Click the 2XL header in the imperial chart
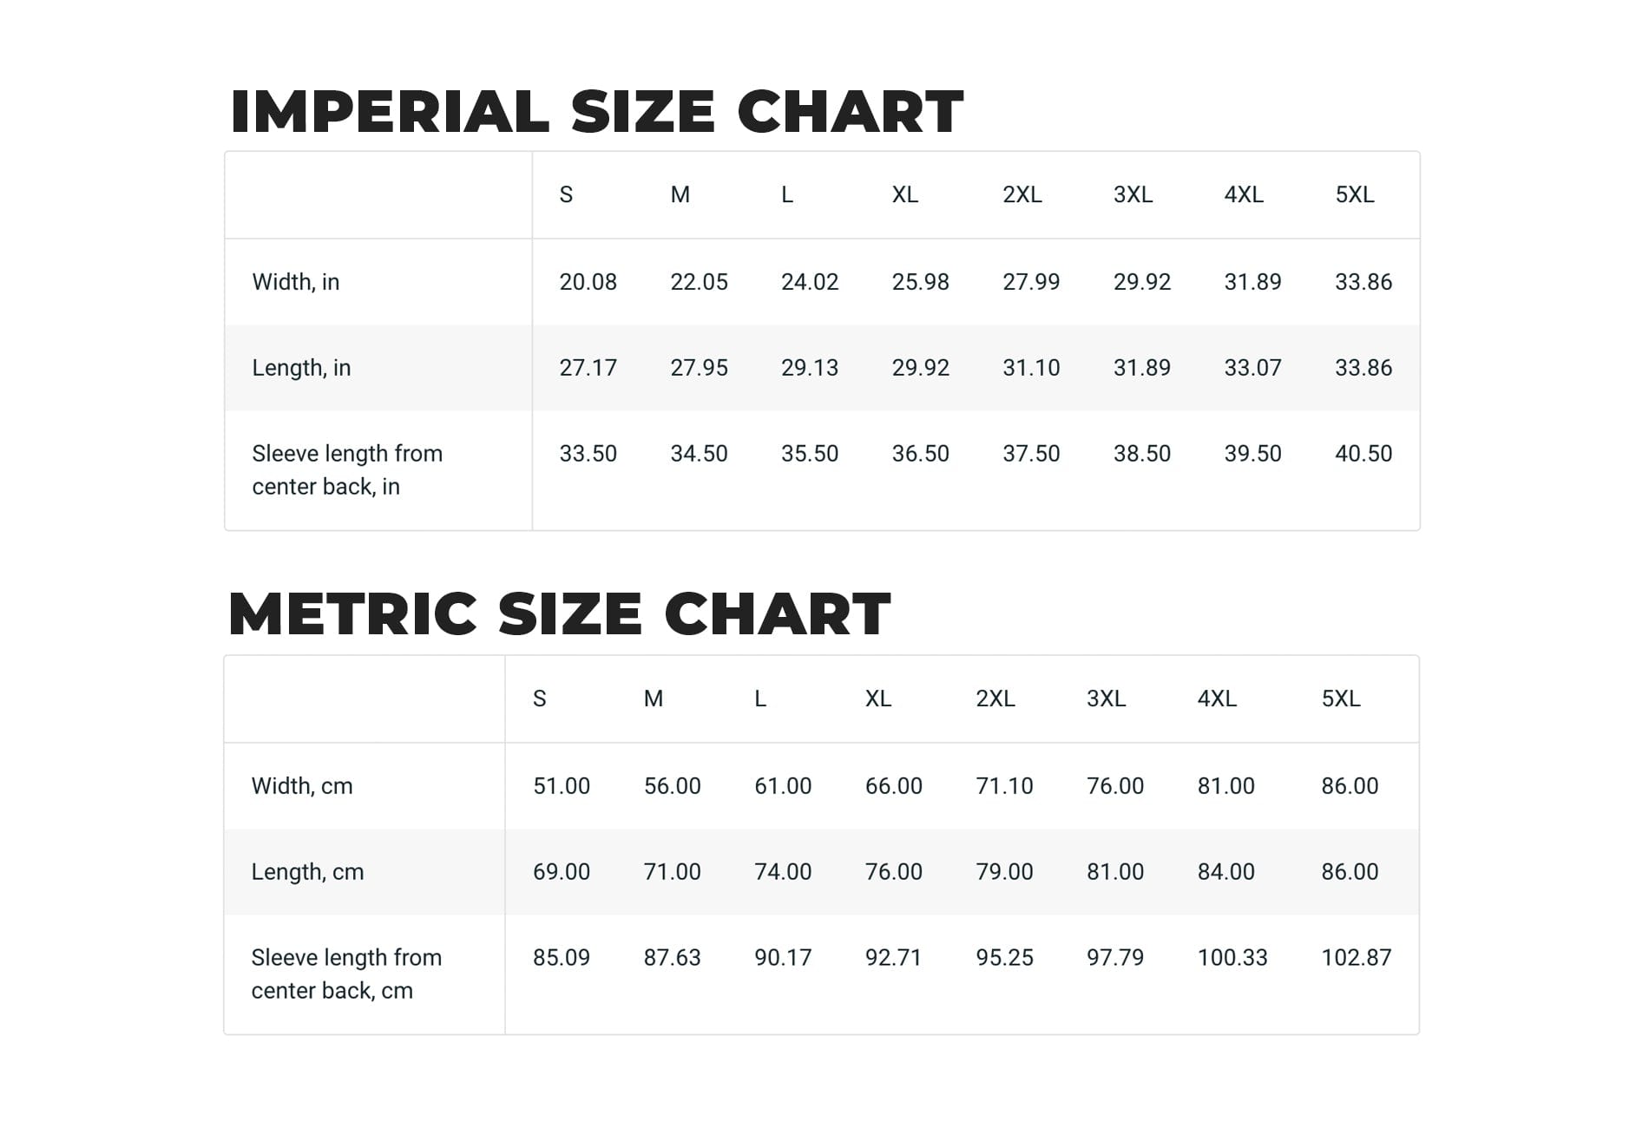 point(1022,195)
